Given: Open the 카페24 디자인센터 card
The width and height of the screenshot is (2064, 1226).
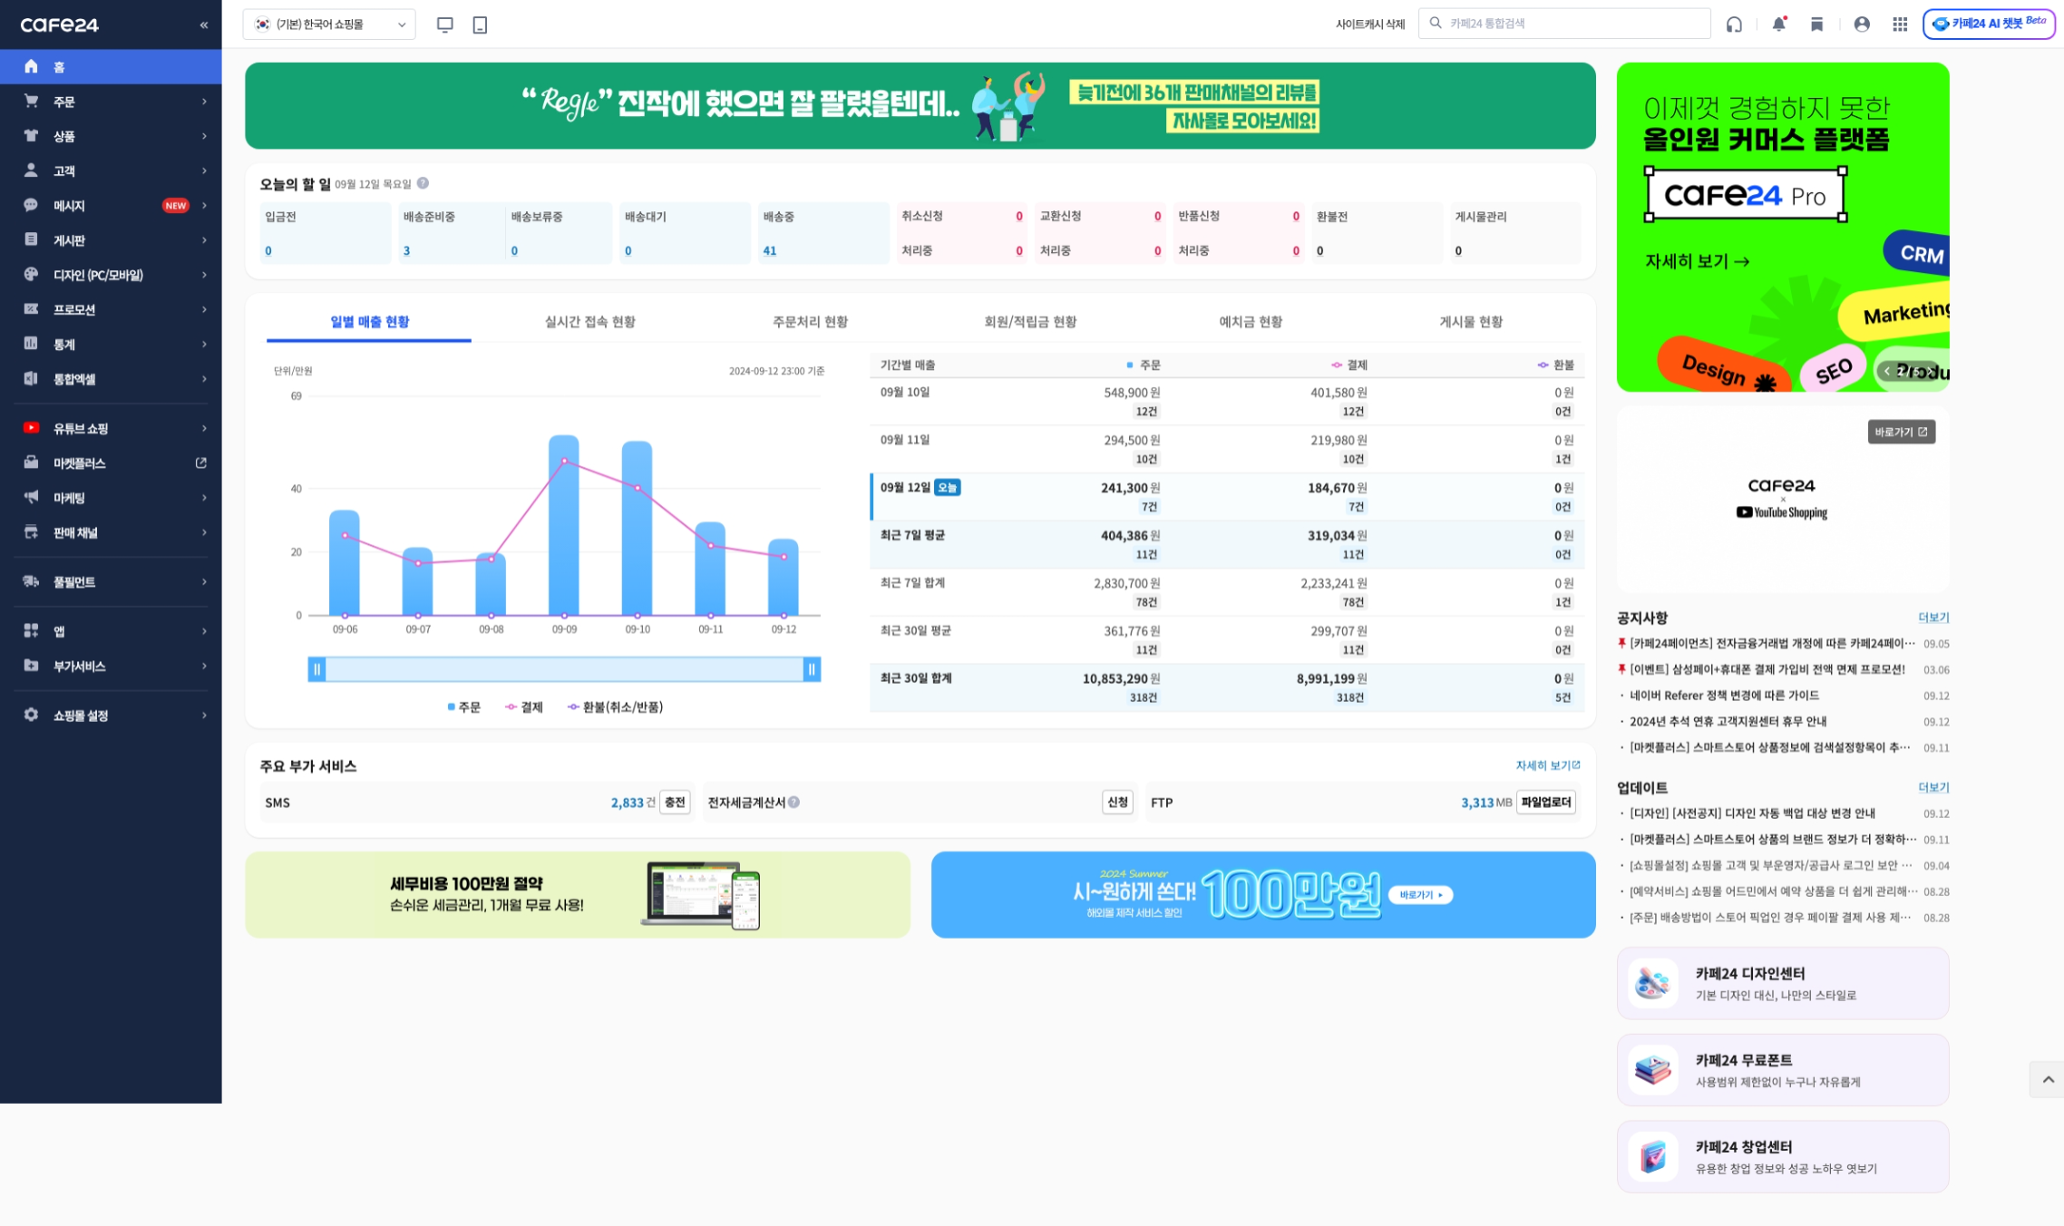Looking at the screenshot, I should (1782, 983).
